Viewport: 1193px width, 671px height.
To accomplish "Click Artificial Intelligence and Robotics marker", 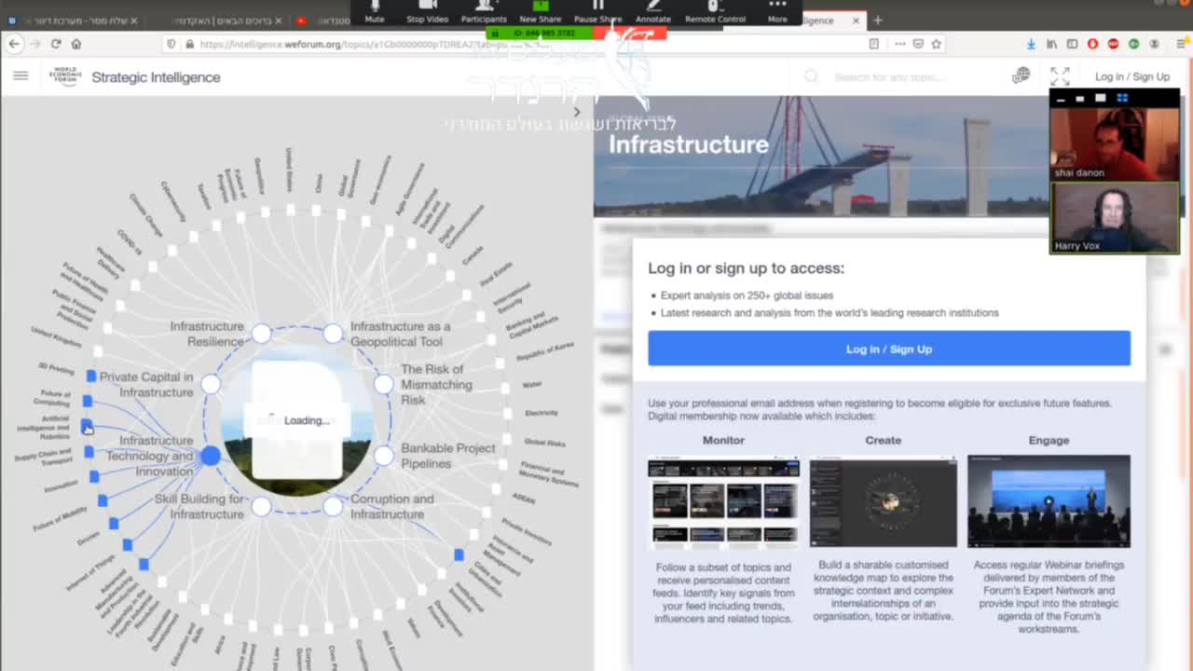I will pos(86,426).
